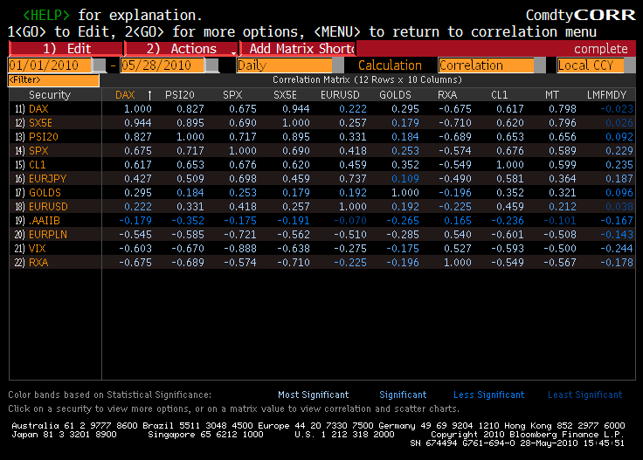643x460 pixels.
Task: Sort by the DAX column header
Action: point(125,95)
